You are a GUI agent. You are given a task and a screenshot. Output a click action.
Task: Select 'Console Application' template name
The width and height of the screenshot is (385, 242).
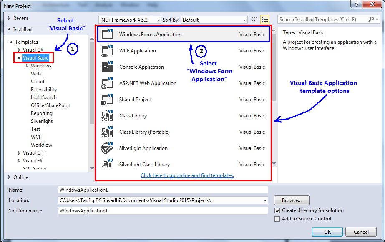(x=141, y=67)
